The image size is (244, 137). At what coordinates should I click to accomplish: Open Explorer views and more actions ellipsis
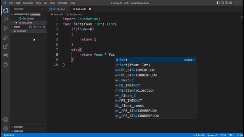pos(42,9)
